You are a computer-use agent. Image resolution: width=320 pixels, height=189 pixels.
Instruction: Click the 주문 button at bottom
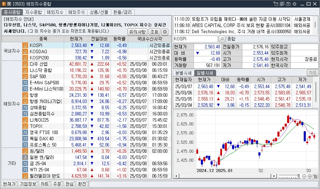(x=57, y=184)
